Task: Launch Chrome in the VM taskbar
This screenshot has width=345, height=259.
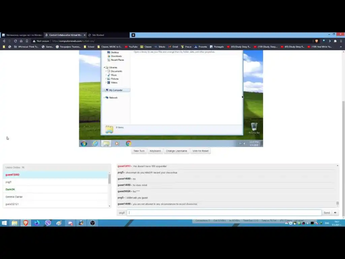Action: 128,144
